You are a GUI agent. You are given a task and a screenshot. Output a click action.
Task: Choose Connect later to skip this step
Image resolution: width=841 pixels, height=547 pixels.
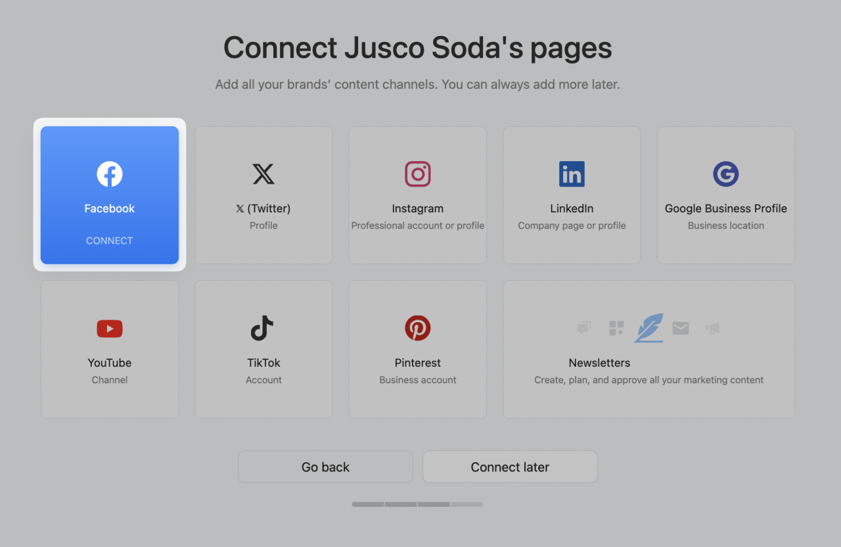pos(509,467)
